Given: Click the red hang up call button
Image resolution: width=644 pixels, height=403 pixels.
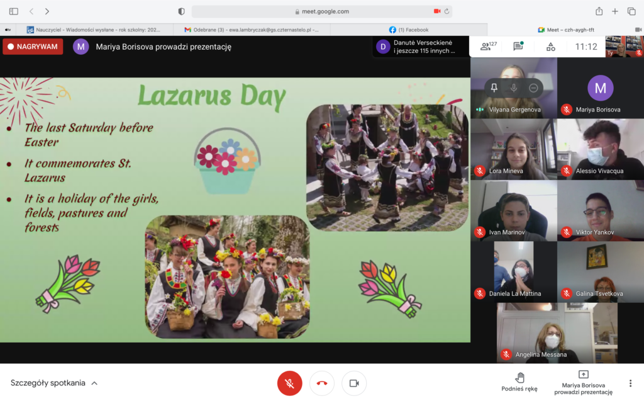Looking at the screenshot, I should point(322,383).
